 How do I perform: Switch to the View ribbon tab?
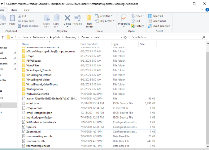point(27,10)
